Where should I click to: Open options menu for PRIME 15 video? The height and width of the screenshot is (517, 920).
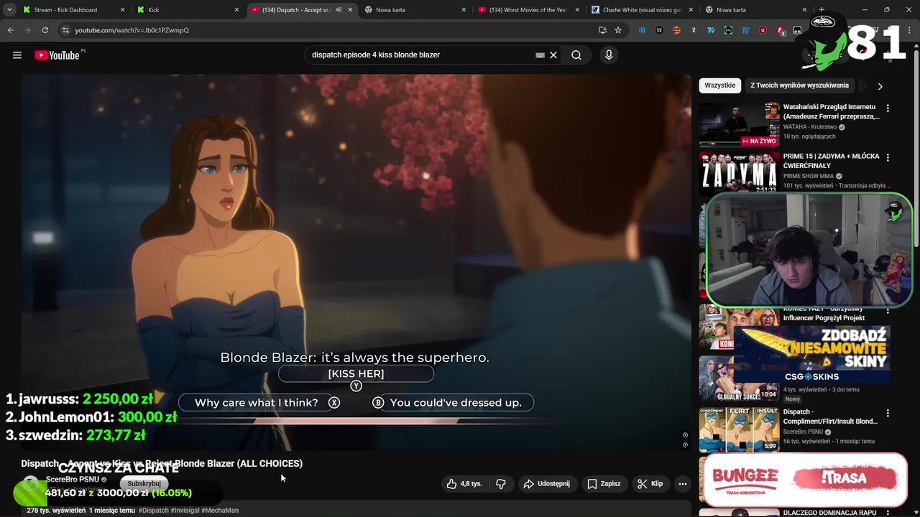click(x=888, y=157)
